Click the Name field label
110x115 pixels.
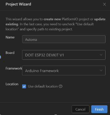pos(10,37)
